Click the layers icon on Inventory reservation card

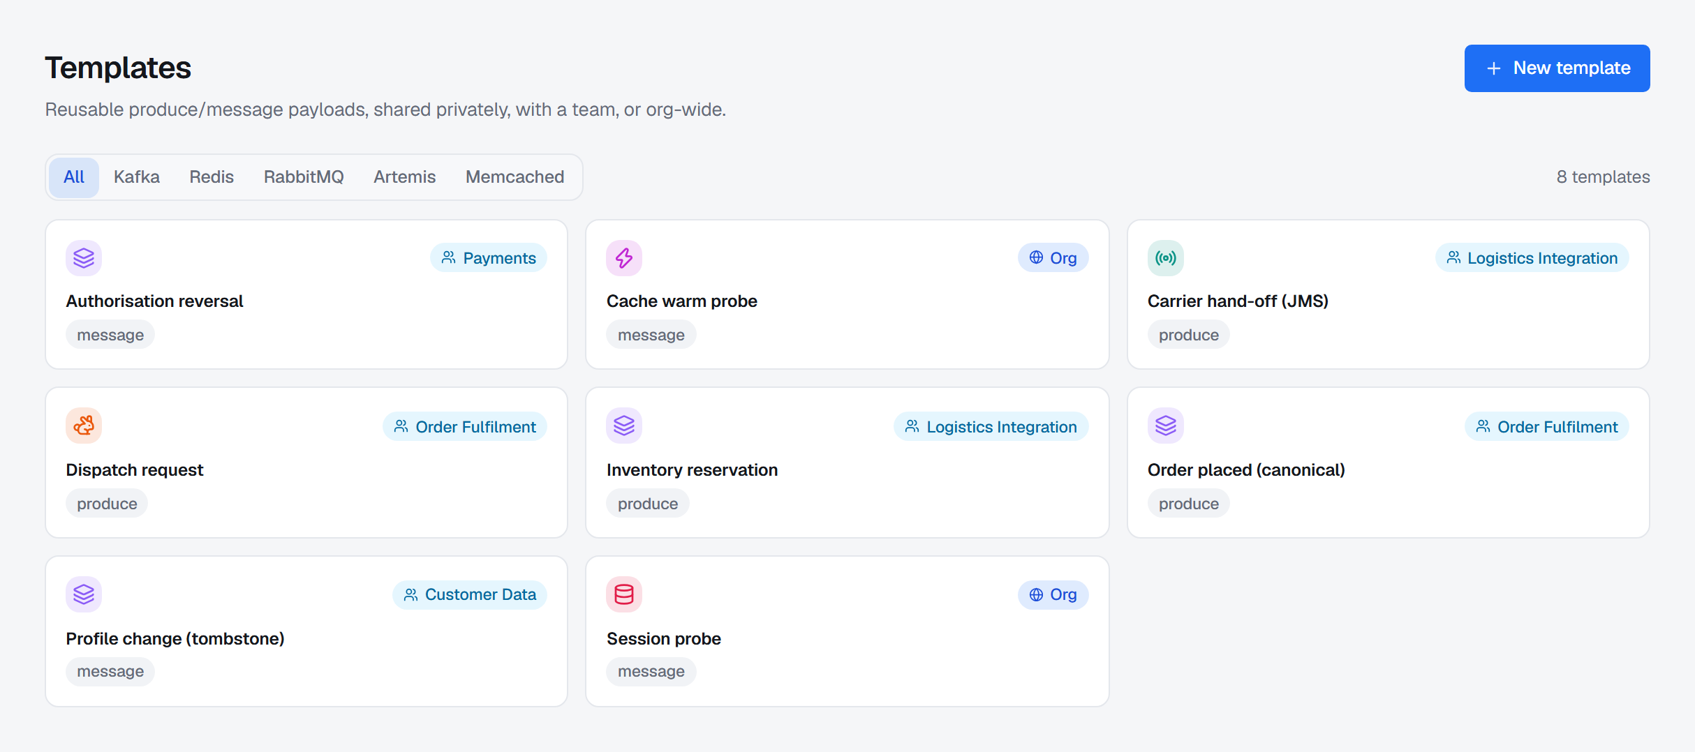[624, 426]
